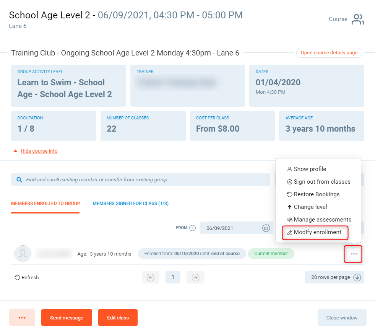Screen dimensions: 375x334
Task: Select Modify enrollment from the context menu
Action: (317, 232)
